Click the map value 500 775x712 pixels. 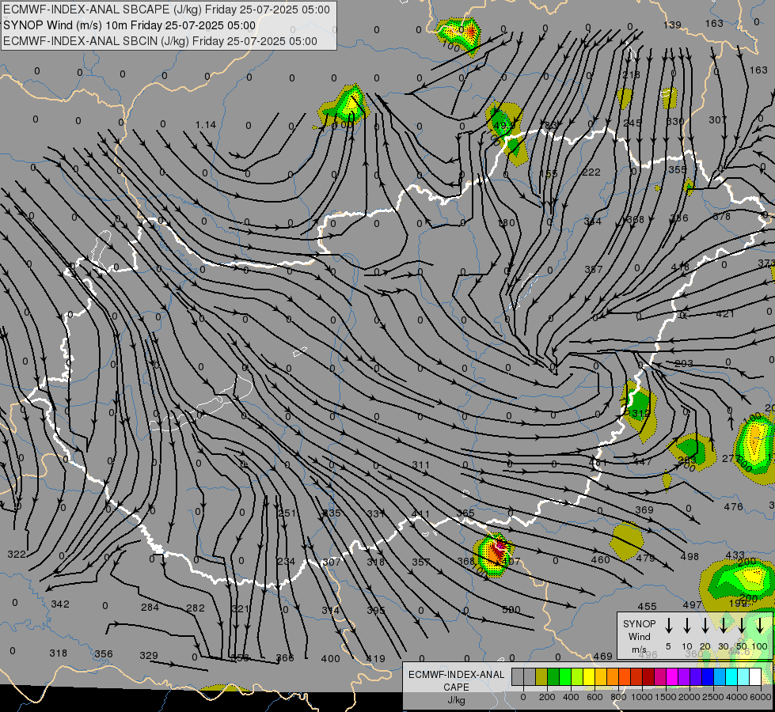(x=511, y=610)
